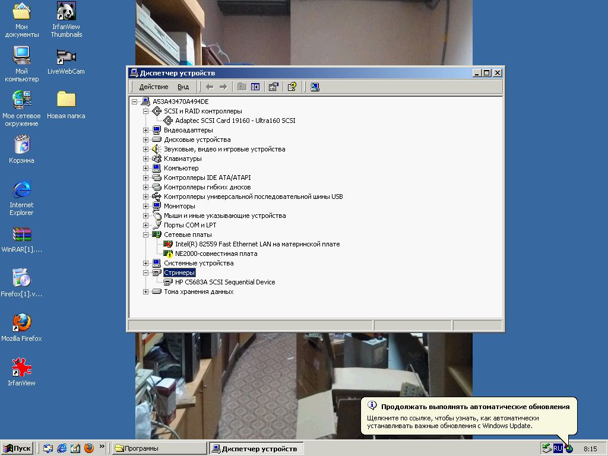Viewport: 608px width, 456px height.
Task: Click the Scan for hardware changes icon
Action: click(315, 87)
